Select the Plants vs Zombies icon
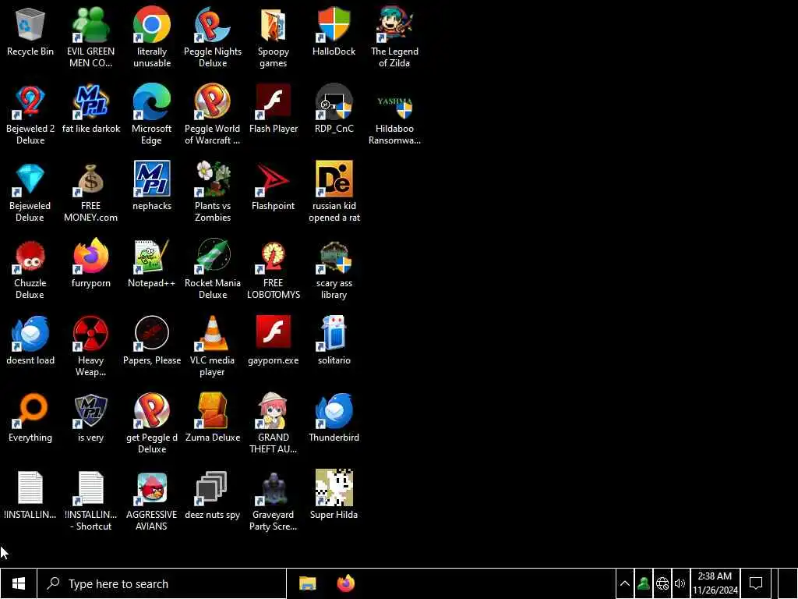Image resolution: width=798 pixels, height=599 pixels. tap(212, 179)
